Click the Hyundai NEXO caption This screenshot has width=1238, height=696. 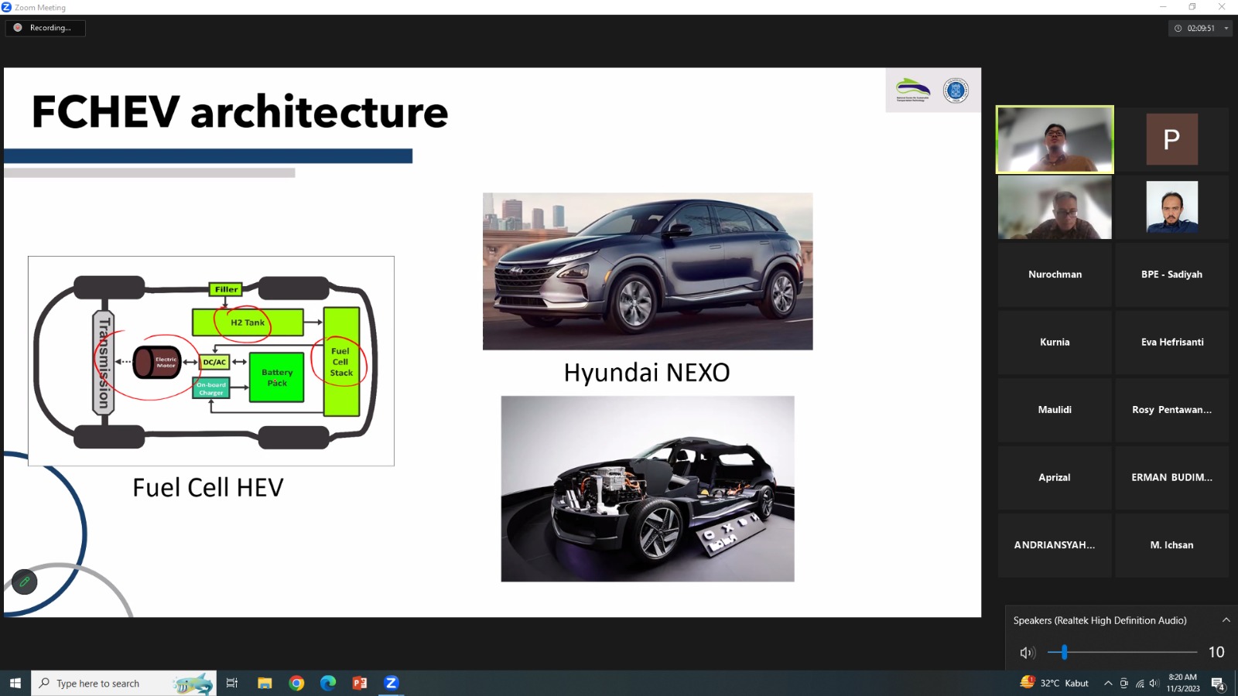pos(647,373)
